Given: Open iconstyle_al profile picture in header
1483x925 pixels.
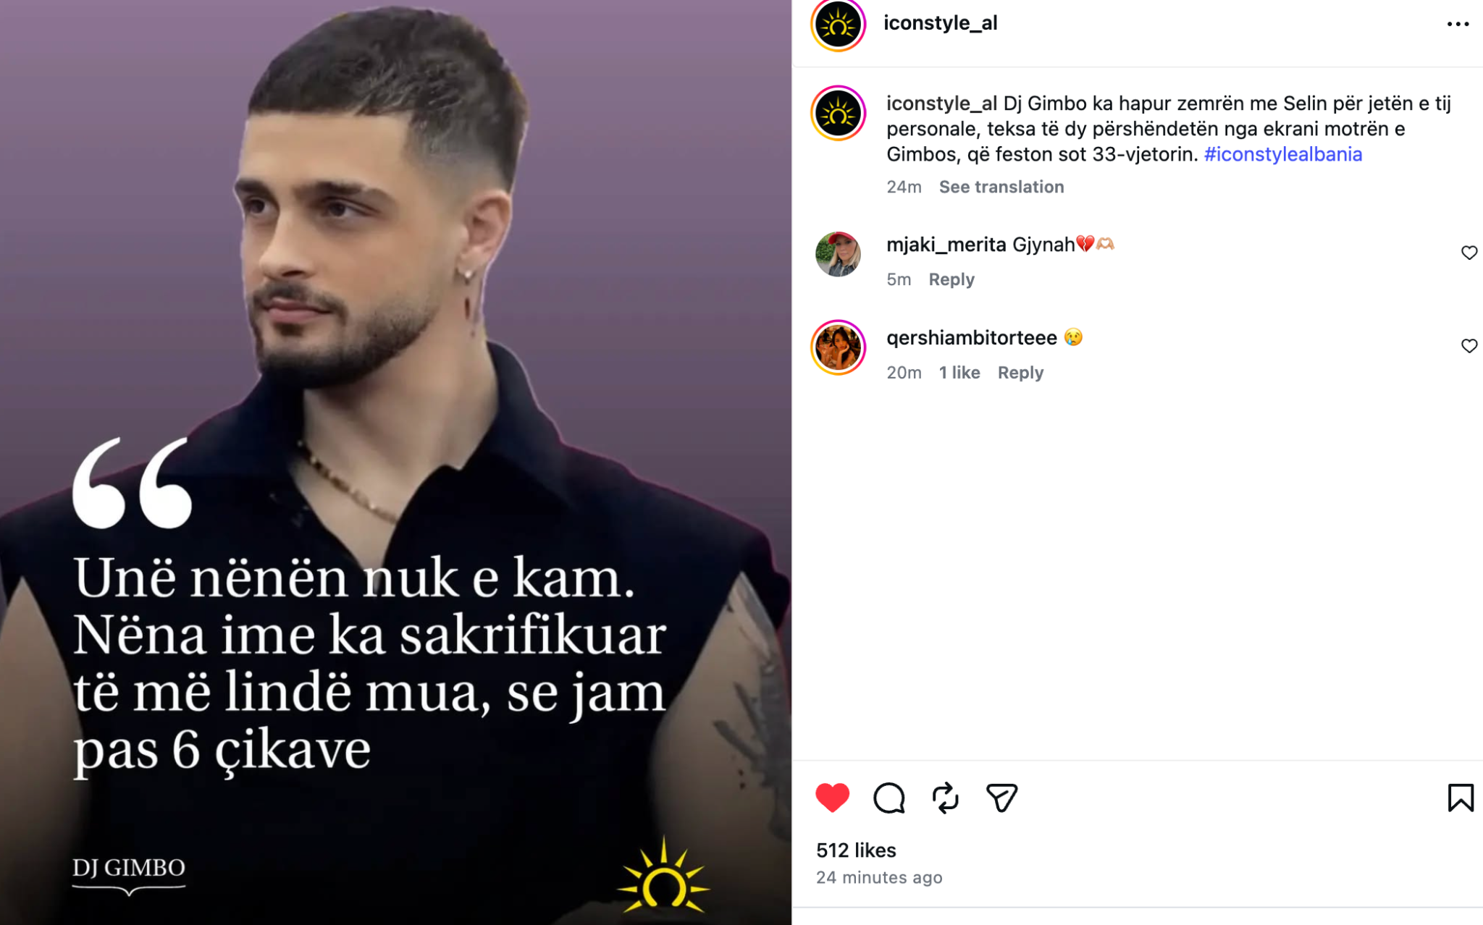Looking at the screenshot, I should 838,25.
